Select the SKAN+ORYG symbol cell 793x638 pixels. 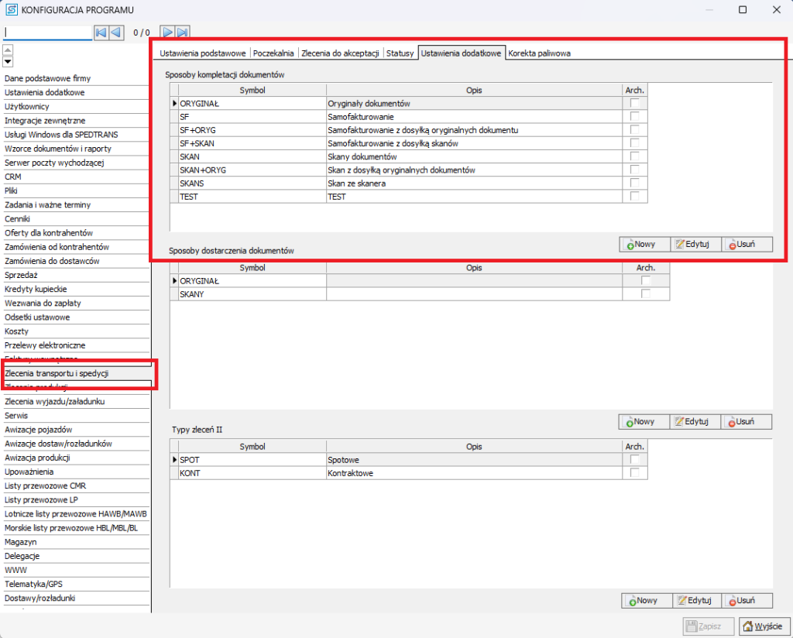pyautogui.click(x=252, y=170)
